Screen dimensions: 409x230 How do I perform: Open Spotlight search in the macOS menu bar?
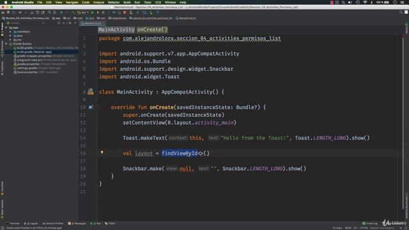pos(343,2)
